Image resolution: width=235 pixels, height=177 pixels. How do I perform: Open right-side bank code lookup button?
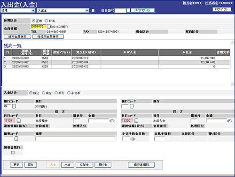(132, 106)
